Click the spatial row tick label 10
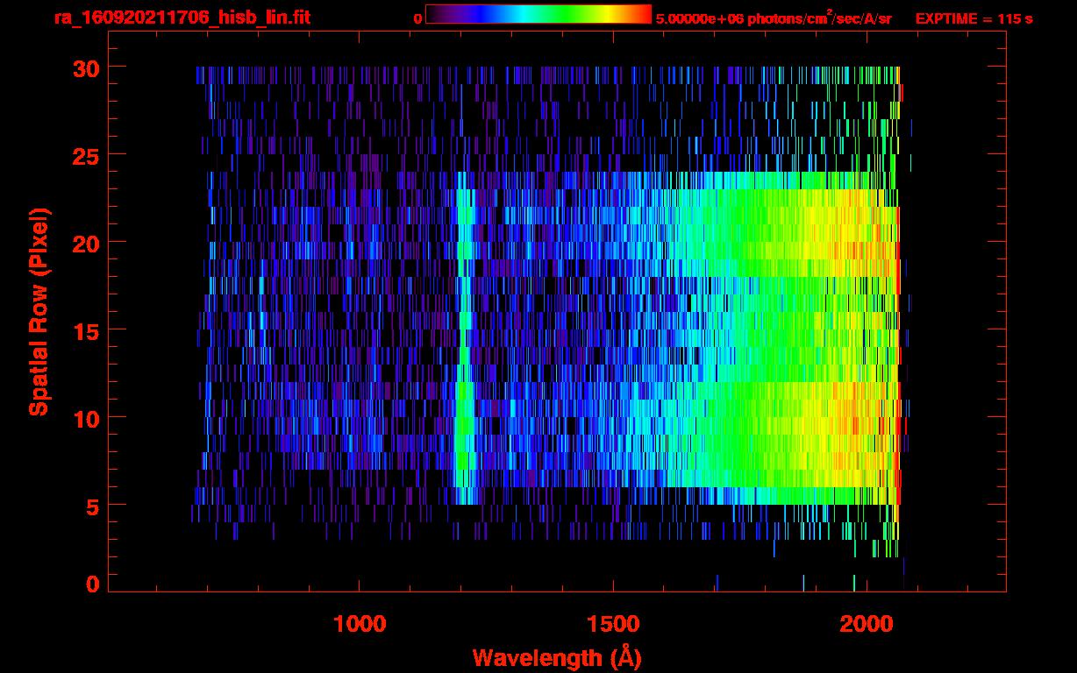This screenshot has width=1077, height=673. pyautogui.click(x=85, y=418)
